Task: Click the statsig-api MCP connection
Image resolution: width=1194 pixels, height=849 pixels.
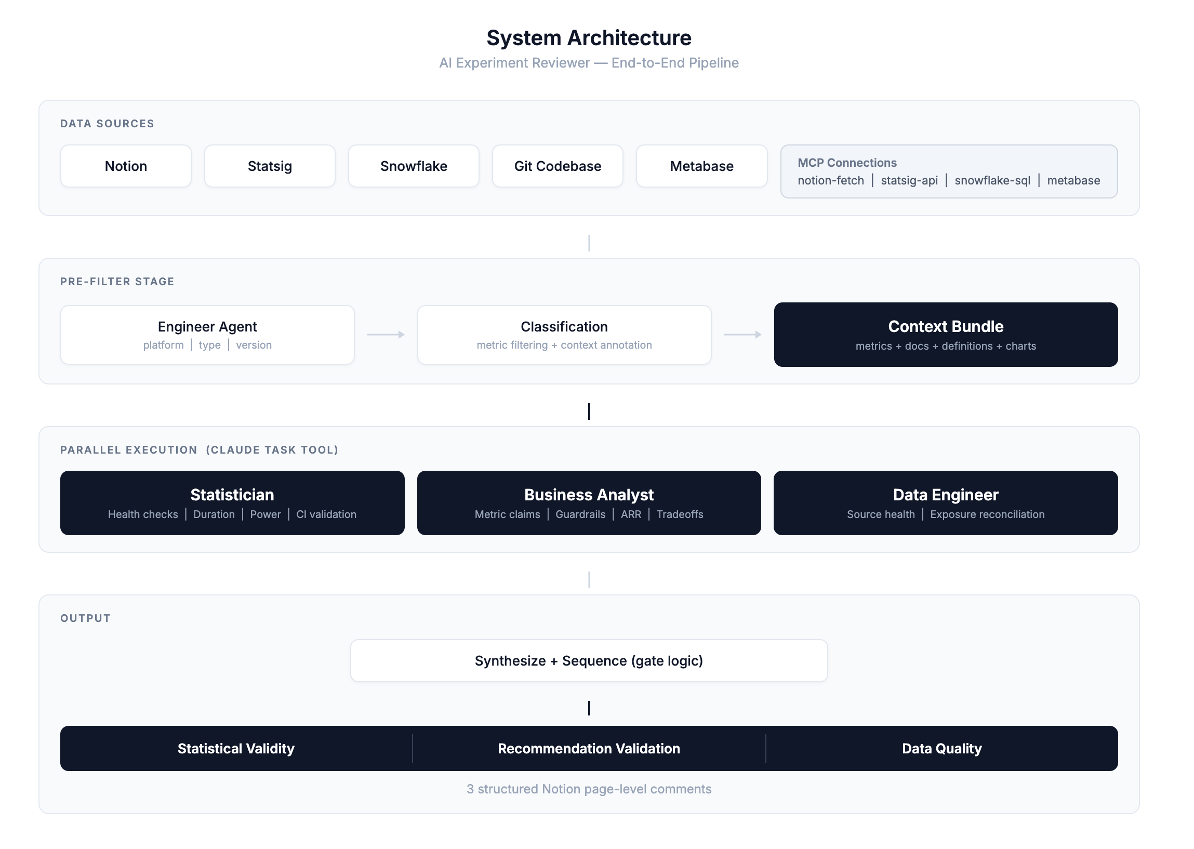Action: 910,180
